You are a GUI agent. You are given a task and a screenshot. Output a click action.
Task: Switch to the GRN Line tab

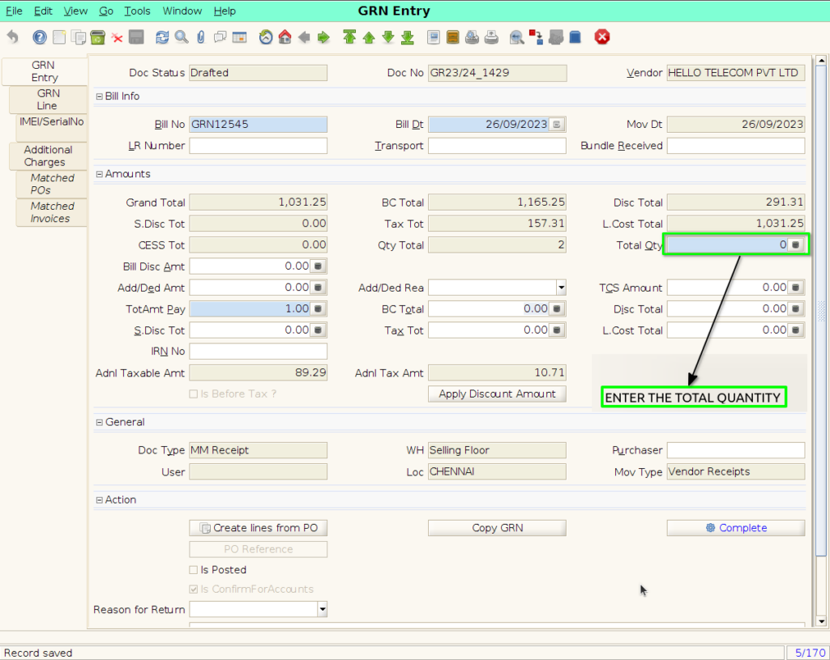tap(48, 100)
